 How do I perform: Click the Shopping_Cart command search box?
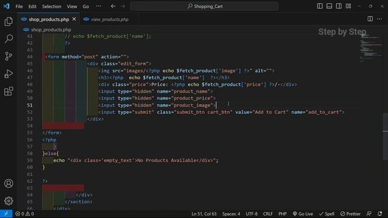[204, 7]
